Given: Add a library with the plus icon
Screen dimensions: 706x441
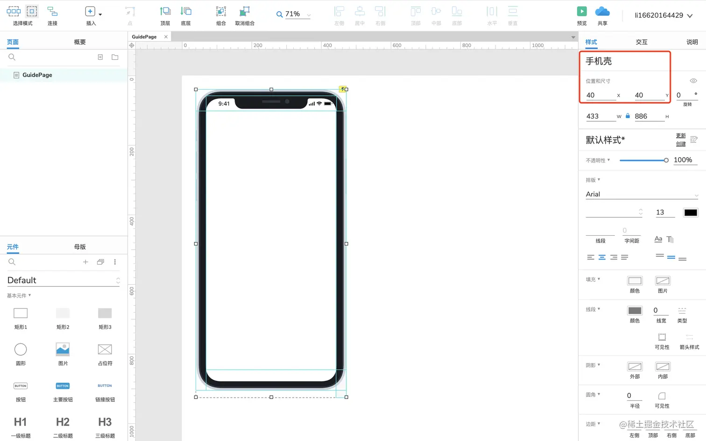Looking at the screenshot, I should point(85,262).
